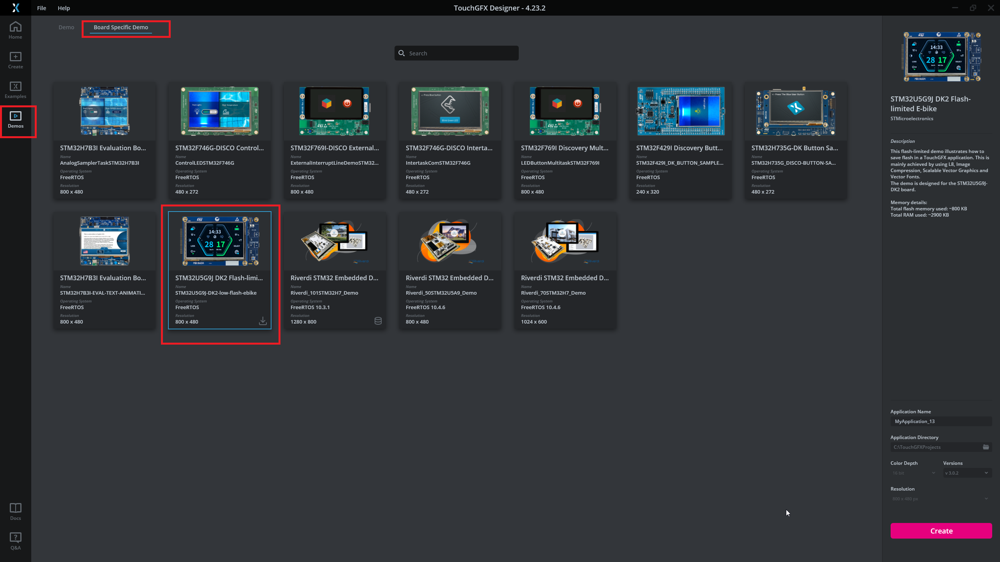1000x562 pixels.
Task: Browse for an Application Directory folder
Action: click(986, 447)
